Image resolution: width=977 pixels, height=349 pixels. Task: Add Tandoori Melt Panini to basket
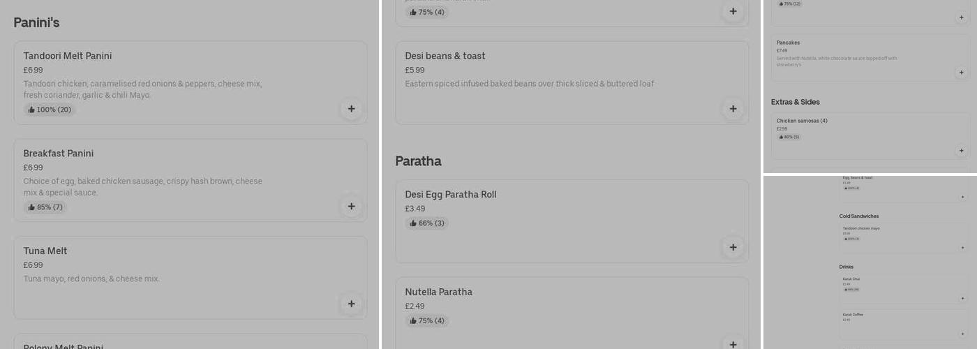point(351,109)
